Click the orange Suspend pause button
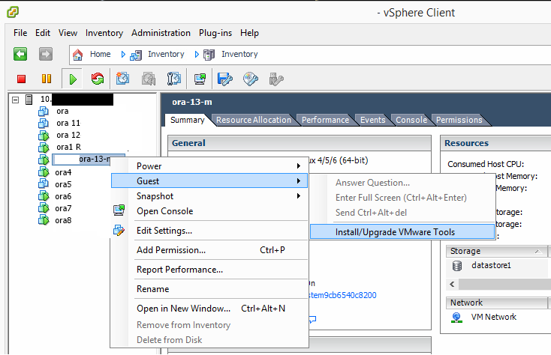 47,79
